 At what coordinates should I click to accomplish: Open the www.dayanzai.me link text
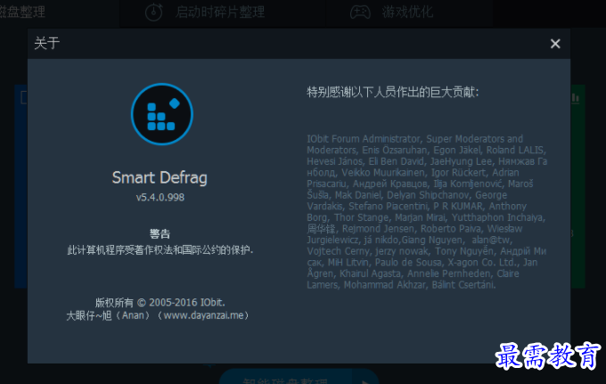pyautogui.click(x=203, y=315)
